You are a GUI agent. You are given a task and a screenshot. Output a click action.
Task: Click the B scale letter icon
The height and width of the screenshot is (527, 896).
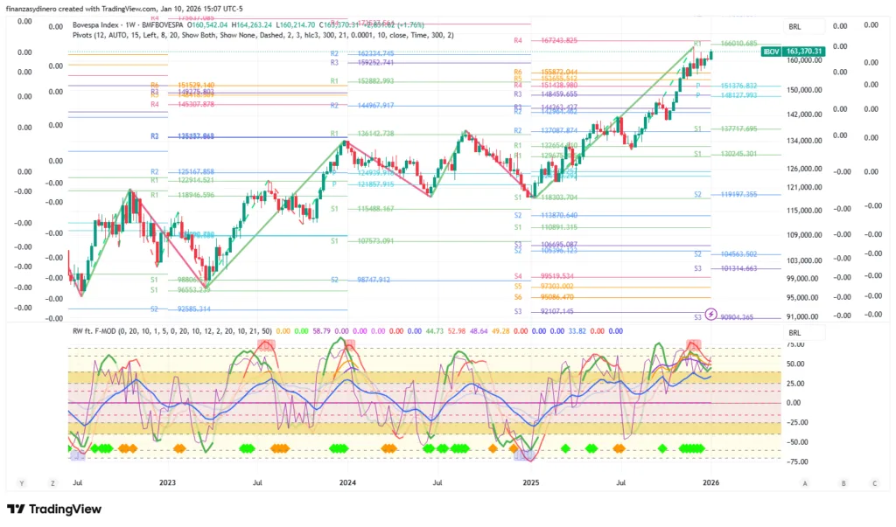click(843, 482)
